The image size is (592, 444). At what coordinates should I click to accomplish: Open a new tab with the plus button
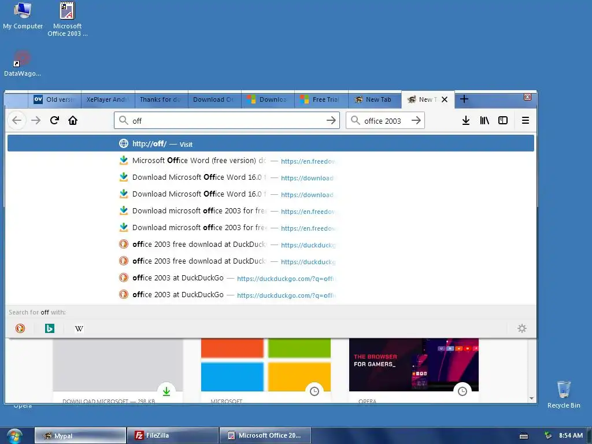click(464, 99)
